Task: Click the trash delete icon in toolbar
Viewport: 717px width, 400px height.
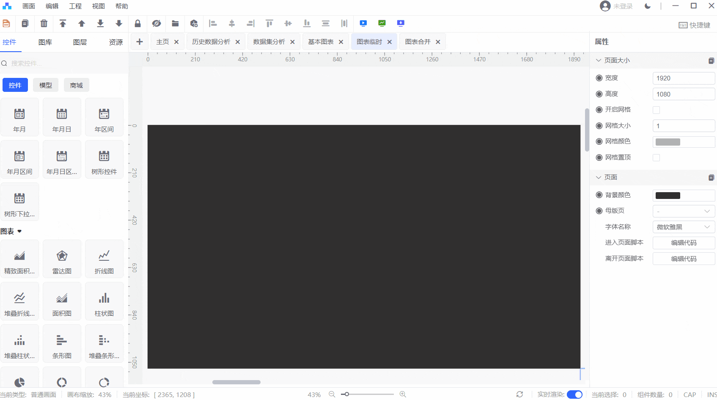Action: (44, 24)
